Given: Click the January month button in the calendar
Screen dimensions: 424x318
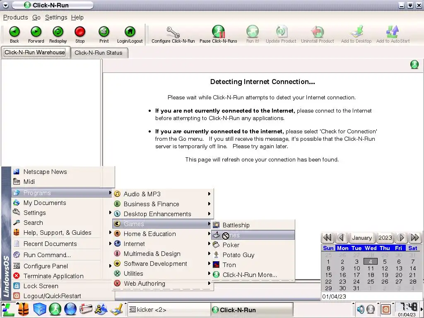Looking at the screenshot, I should [x=362, y=238].
